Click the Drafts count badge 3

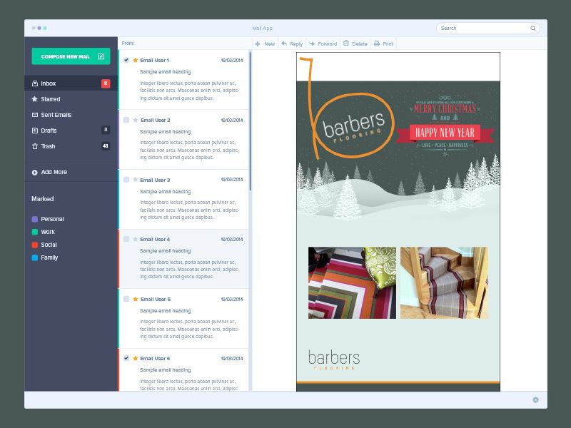pos(106,130)
